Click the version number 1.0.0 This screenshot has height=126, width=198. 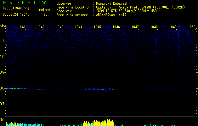[x=43, y=3]
